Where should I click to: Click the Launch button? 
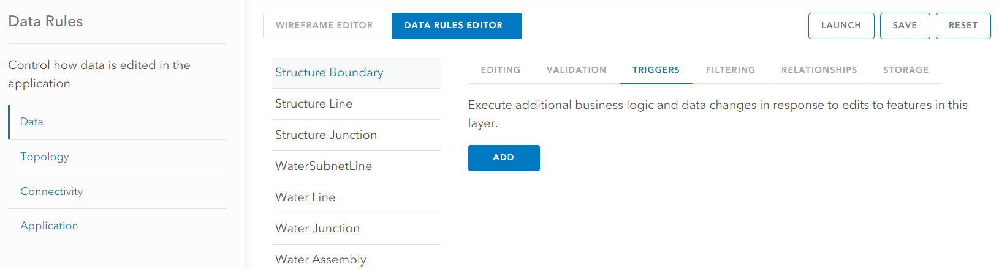[841, 26]
